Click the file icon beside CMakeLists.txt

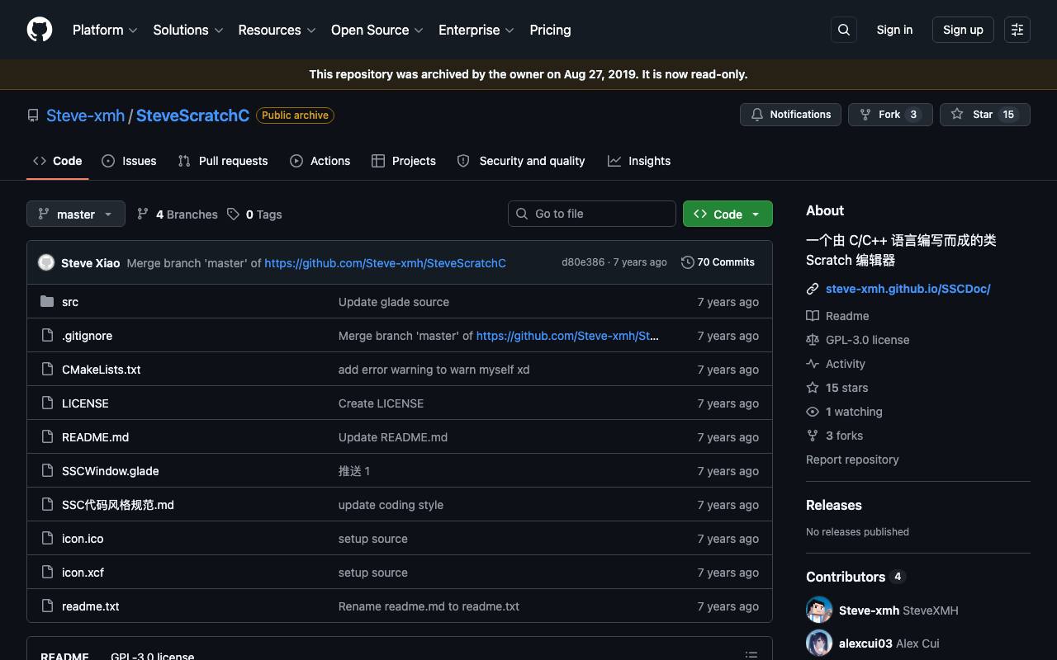[47, 370]
